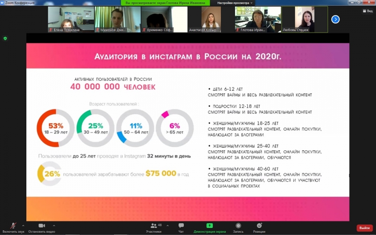
Task: Unmute with the microphone icon
Action: click(x=13, y=226)
